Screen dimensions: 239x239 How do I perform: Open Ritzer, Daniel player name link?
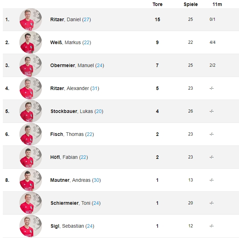(65, 19)
